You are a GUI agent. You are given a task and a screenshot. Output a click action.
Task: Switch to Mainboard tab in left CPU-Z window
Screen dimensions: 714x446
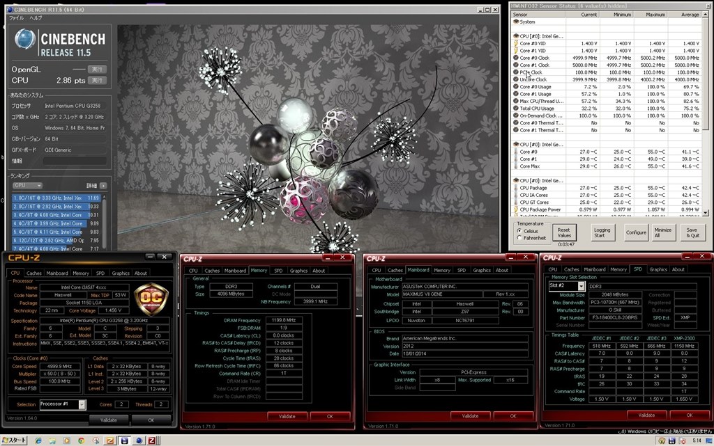point(57,273)
